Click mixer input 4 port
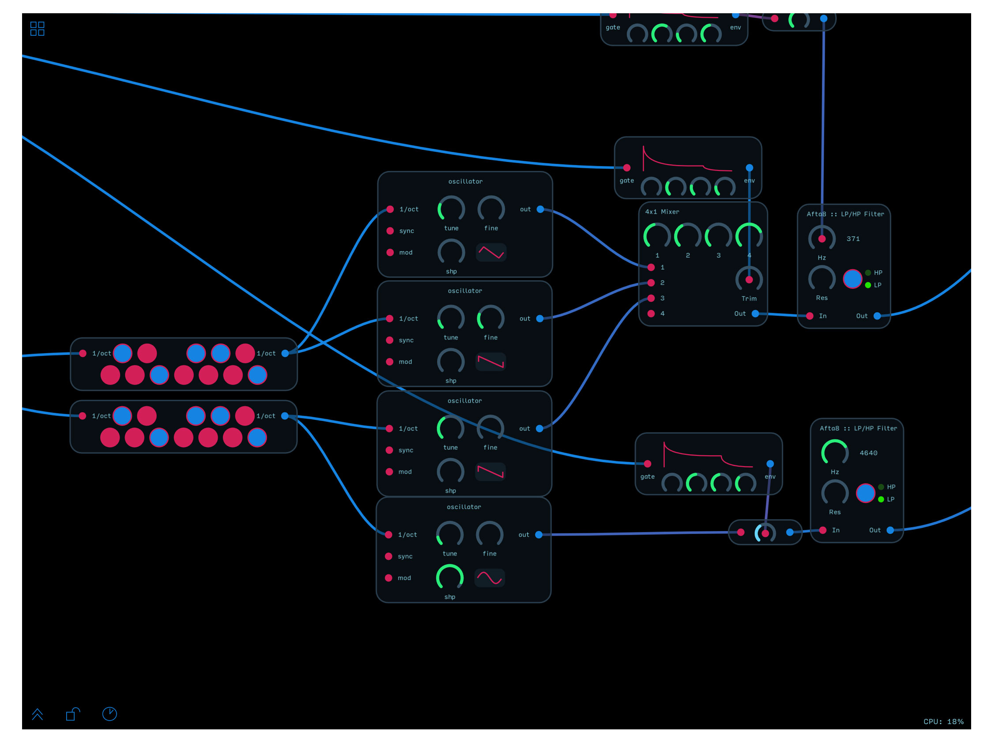Image resolution: width=991 pixels, height=751 pixels. (x=651, y=313)
